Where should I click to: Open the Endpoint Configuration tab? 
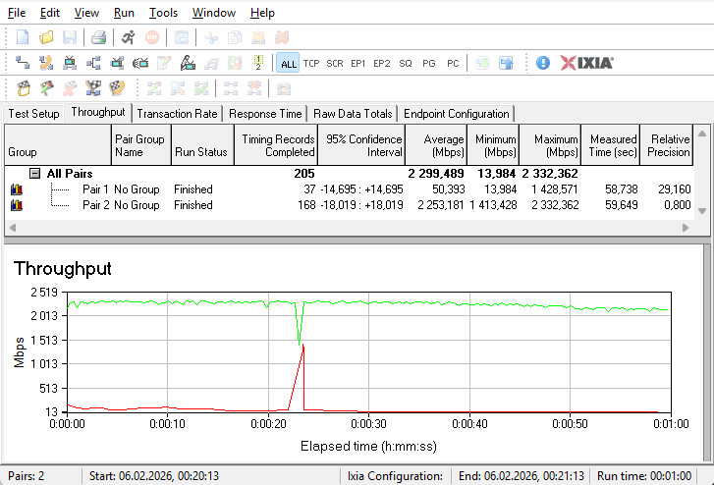click(456, 114)
